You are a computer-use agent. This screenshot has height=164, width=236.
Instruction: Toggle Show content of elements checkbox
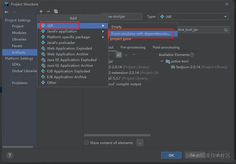click(86, 143)
